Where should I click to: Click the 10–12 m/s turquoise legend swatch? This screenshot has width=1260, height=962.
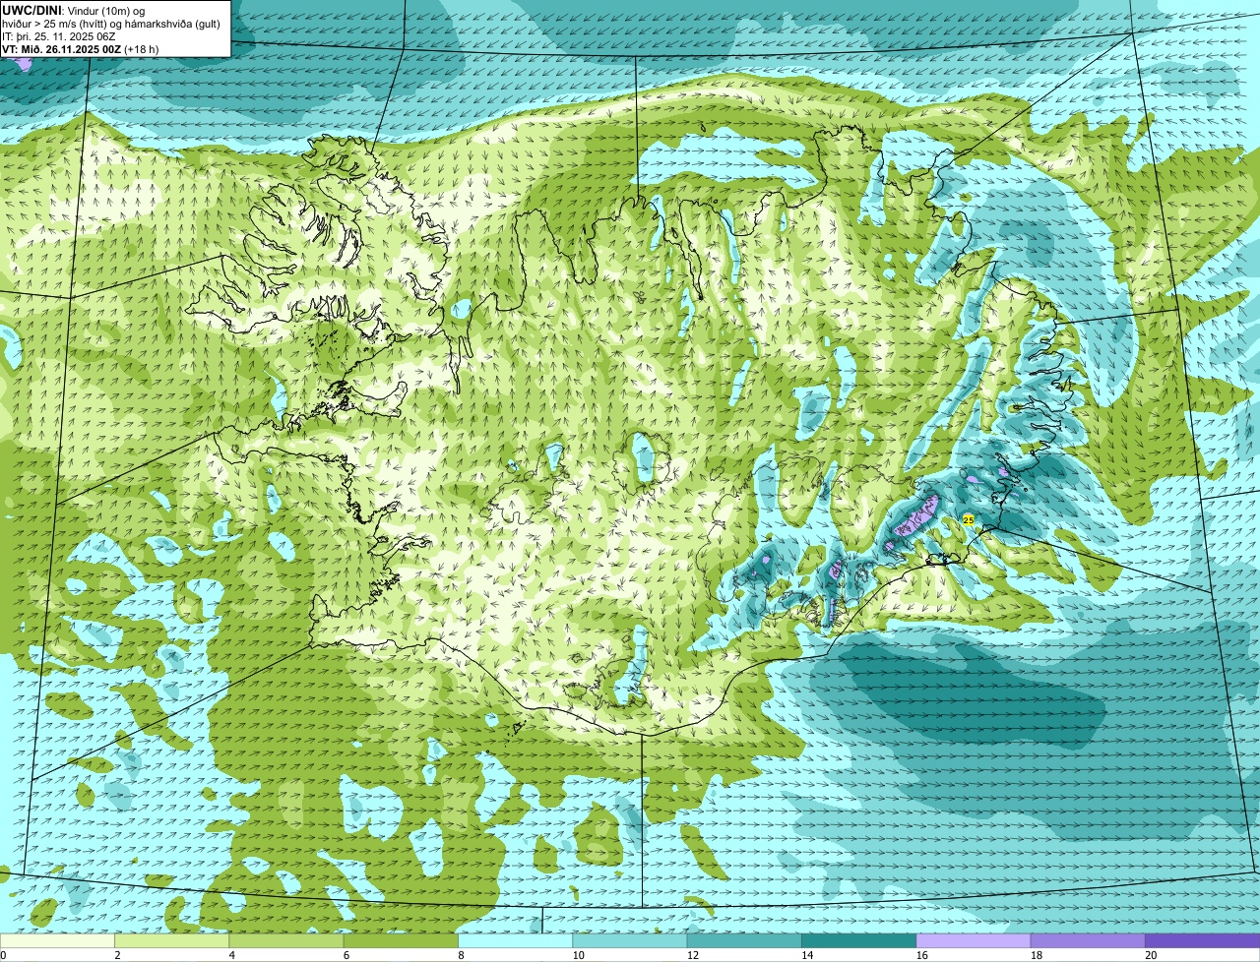click(x=630, y=940)
